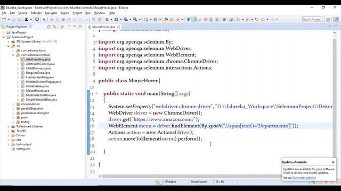Click the Back navigation arrow icon

[x=263, y=20]
